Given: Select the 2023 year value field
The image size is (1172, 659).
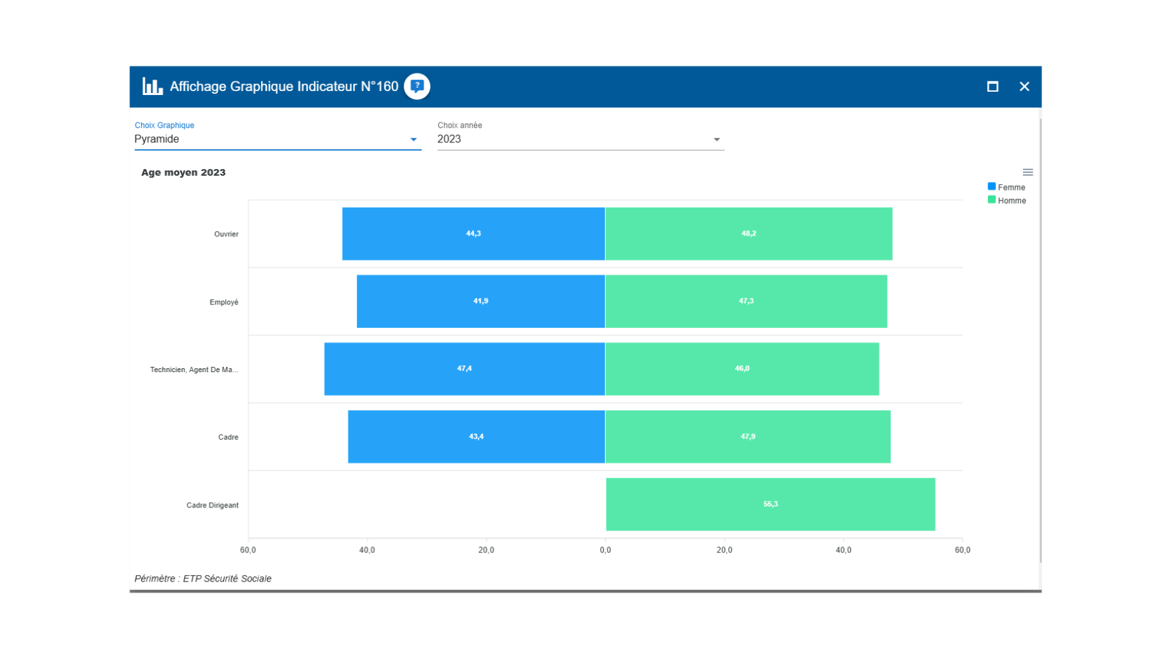Looking at the screenshot, I should point(573,139).
